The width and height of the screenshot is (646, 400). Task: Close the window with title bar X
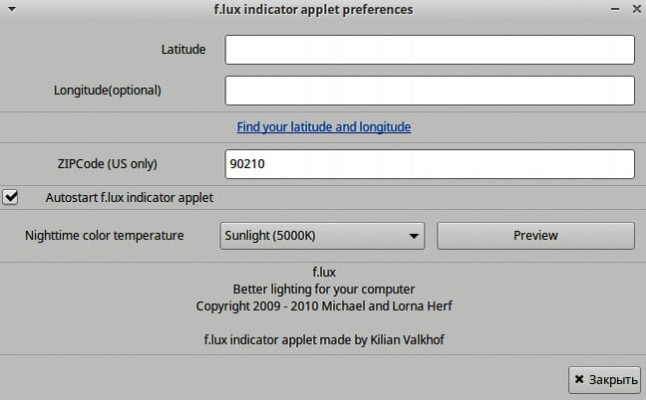point(636,9)
